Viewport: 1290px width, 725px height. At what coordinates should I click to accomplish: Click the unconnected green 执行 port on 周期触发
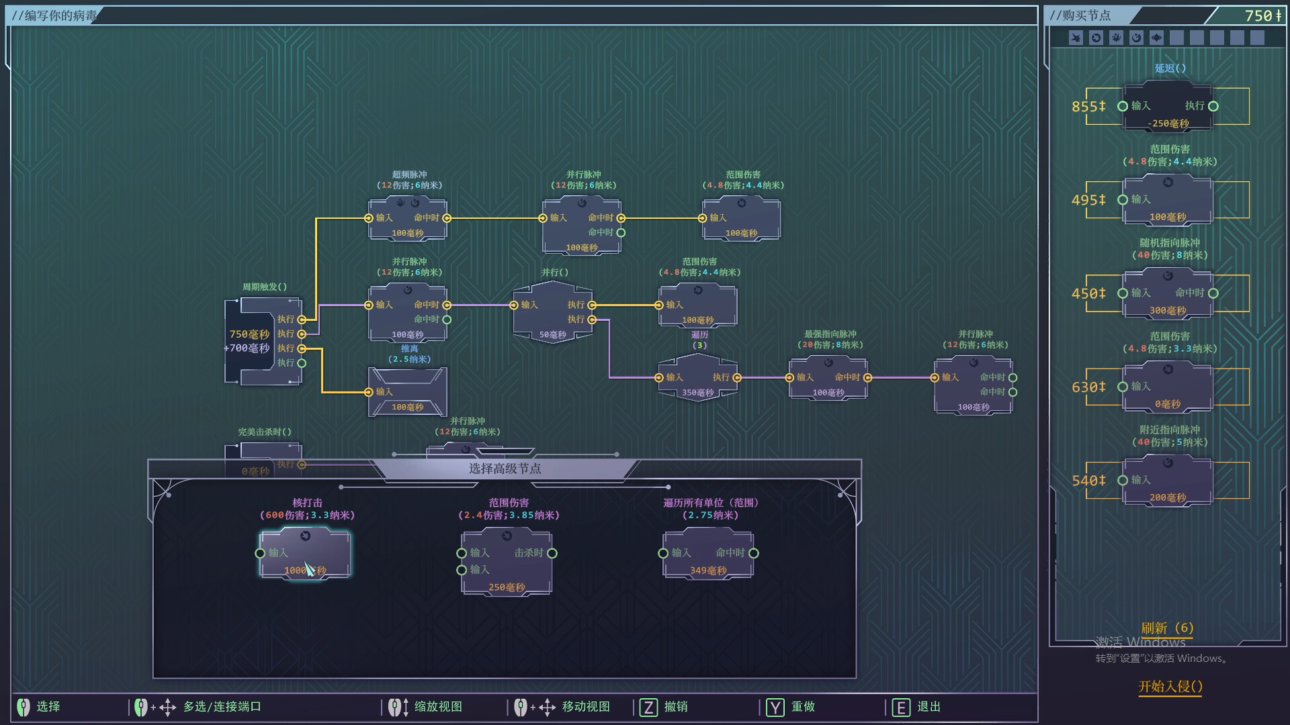301,362
